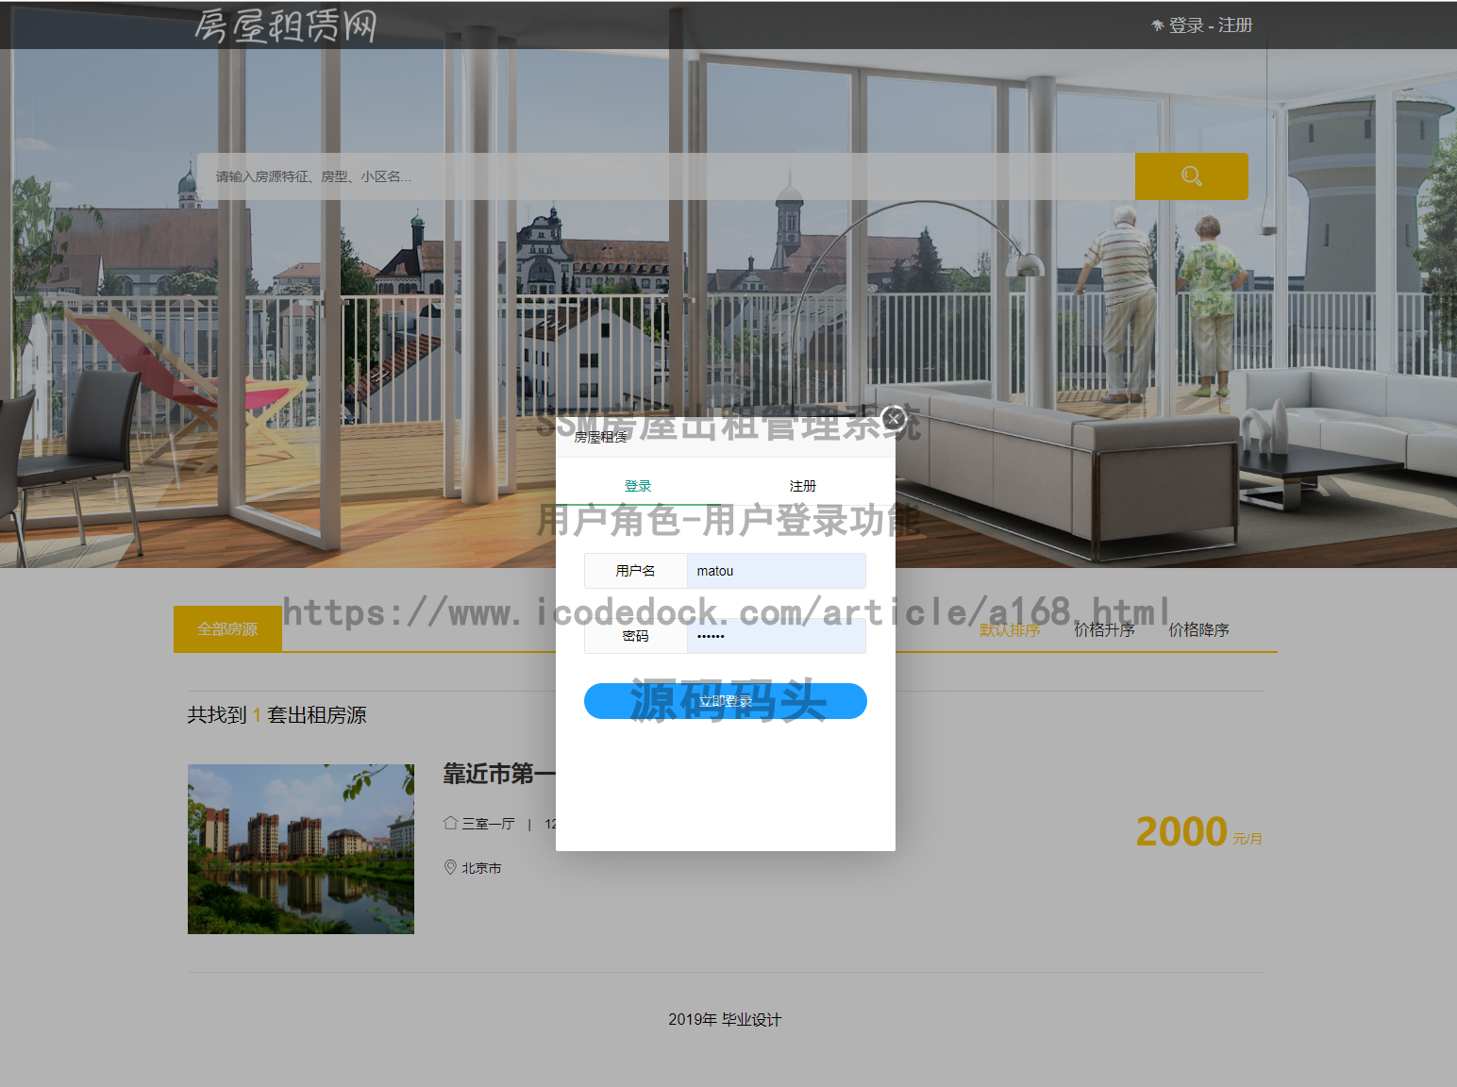
Task: Click the yellow search button in the hero banner
Action: coord(1191,176)
